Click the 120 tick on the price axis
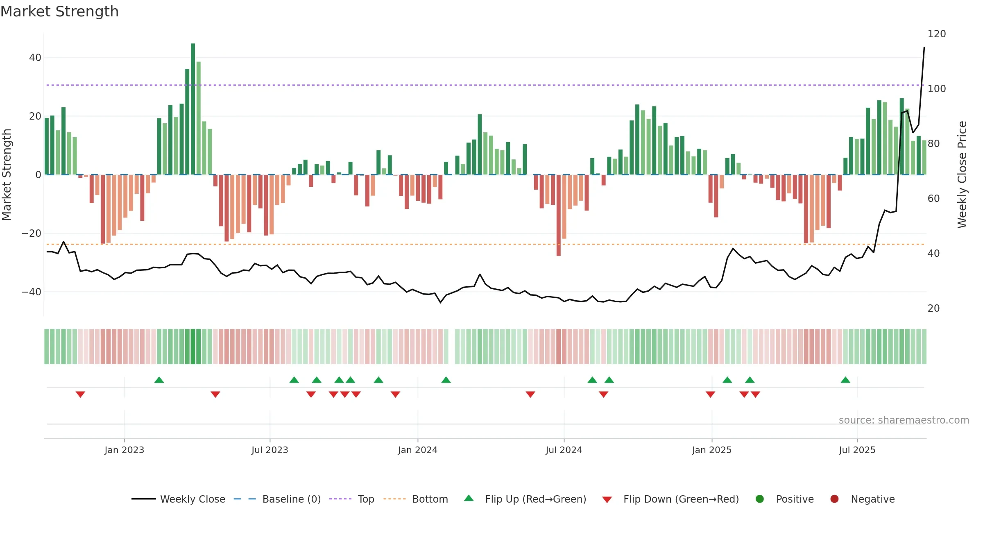The height and width of the screenshot is (553, 983). (x=937, y=34)
